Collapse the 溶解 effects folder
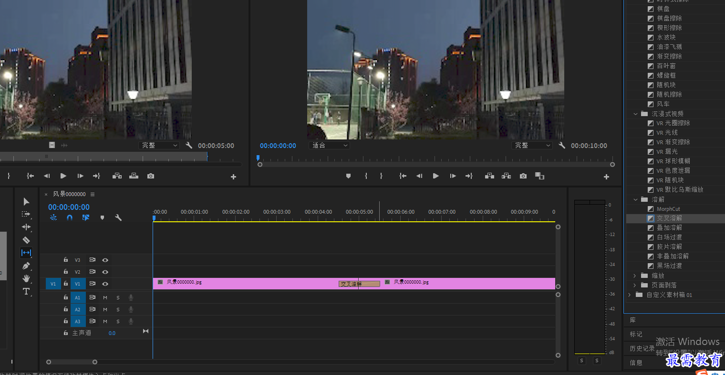This screenshot has width=725, height=375. pyautogui.click(x=635, y=199)
